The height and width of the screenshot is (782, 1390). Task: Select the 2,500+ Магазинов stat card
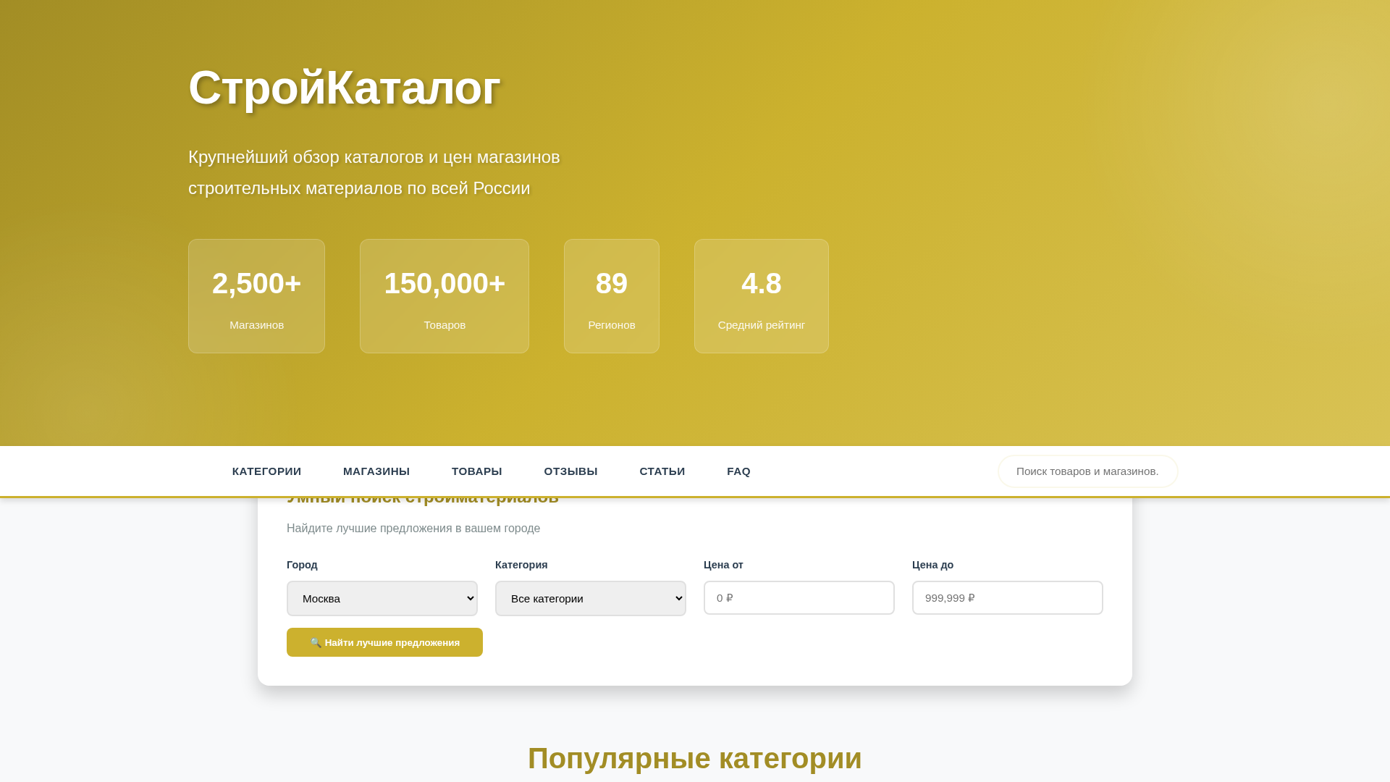[256, 296]
